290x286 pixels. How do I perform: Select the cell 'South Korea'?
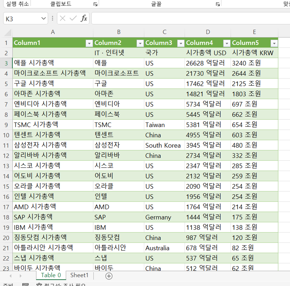(164, 145)
